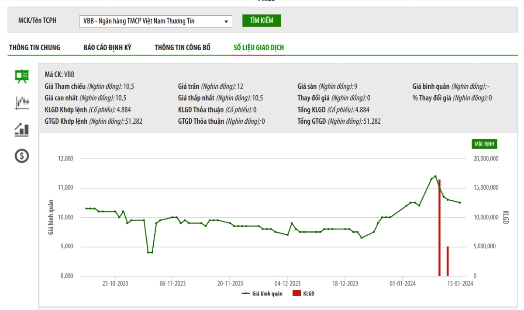Click the MẶC ĐỊNH chart button
524x310 pixels.
tap(484, 144)
